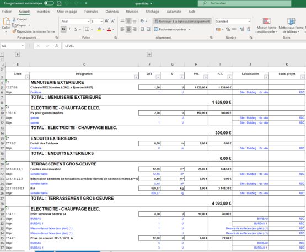
Task: Apply the percent style format
Action: coord(228,29)
